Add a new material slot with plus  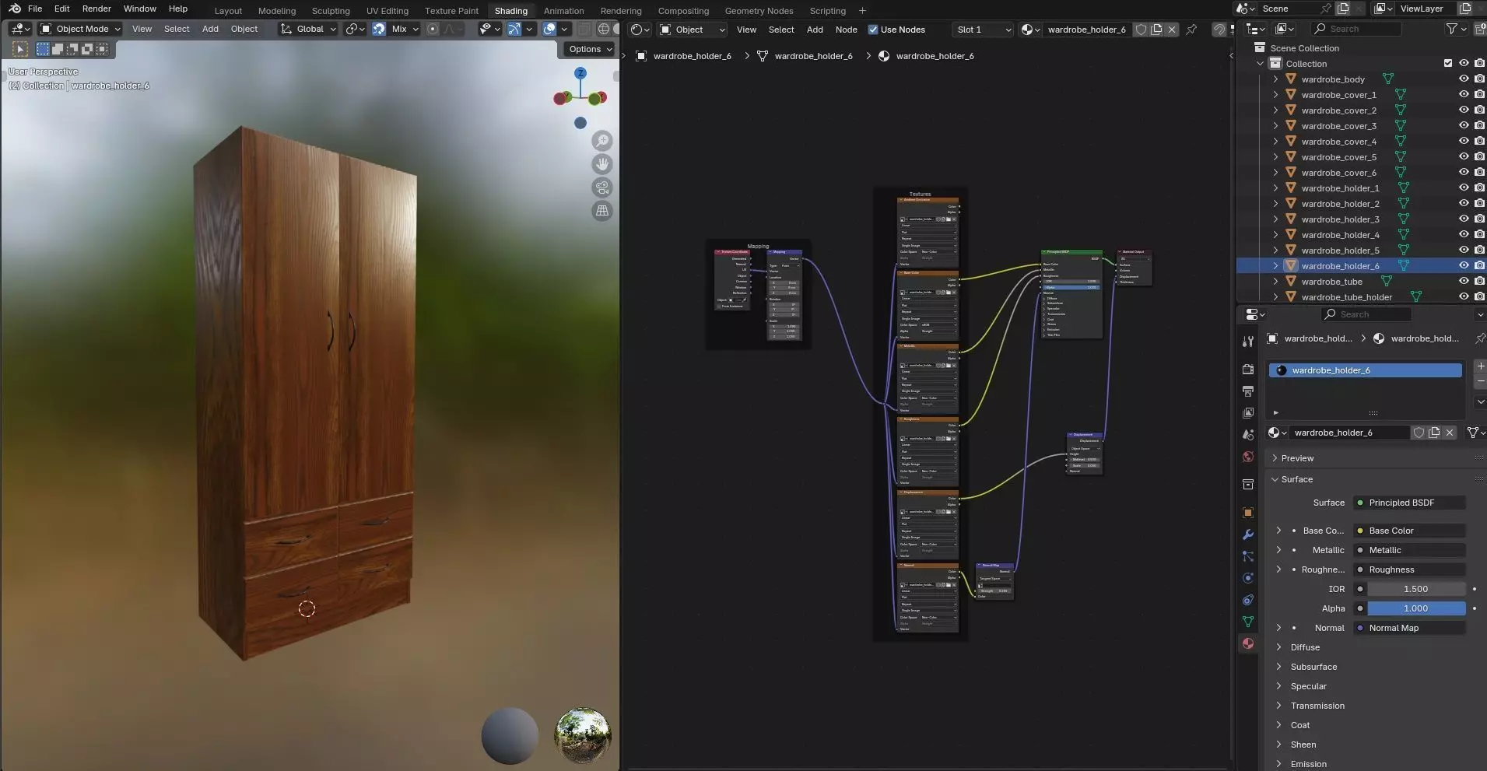coord(1480,366)
